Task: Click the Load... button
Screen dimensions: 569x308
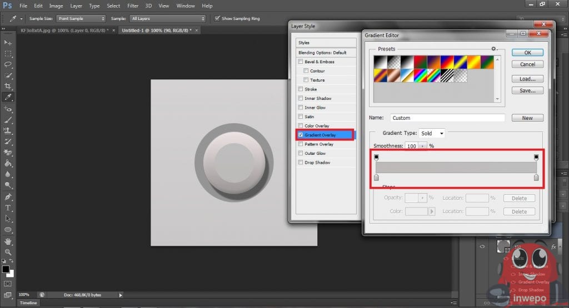Action: coord(527,79)
